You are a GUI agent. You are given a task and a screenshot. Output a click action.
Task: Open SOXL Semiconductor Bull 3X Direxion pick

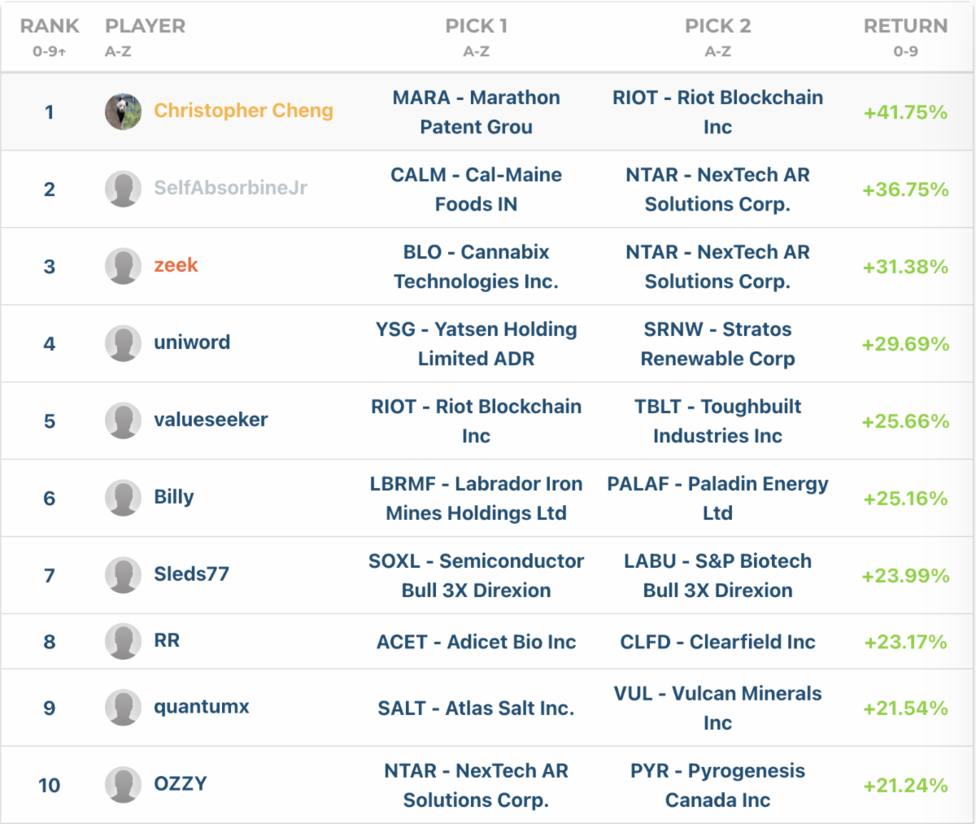[476, 575]
